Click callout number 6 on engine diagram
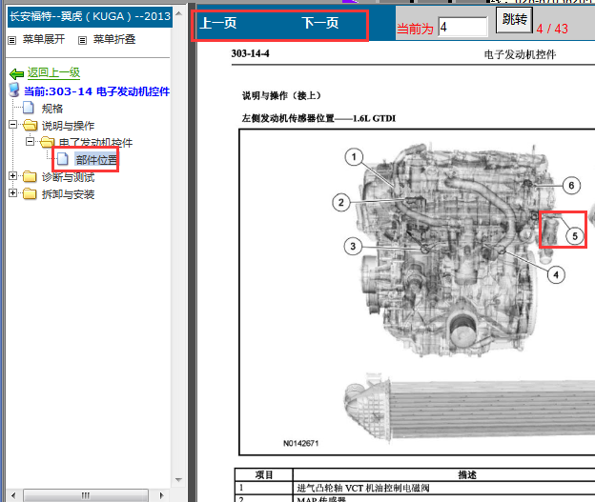 (x=571, y=186)
